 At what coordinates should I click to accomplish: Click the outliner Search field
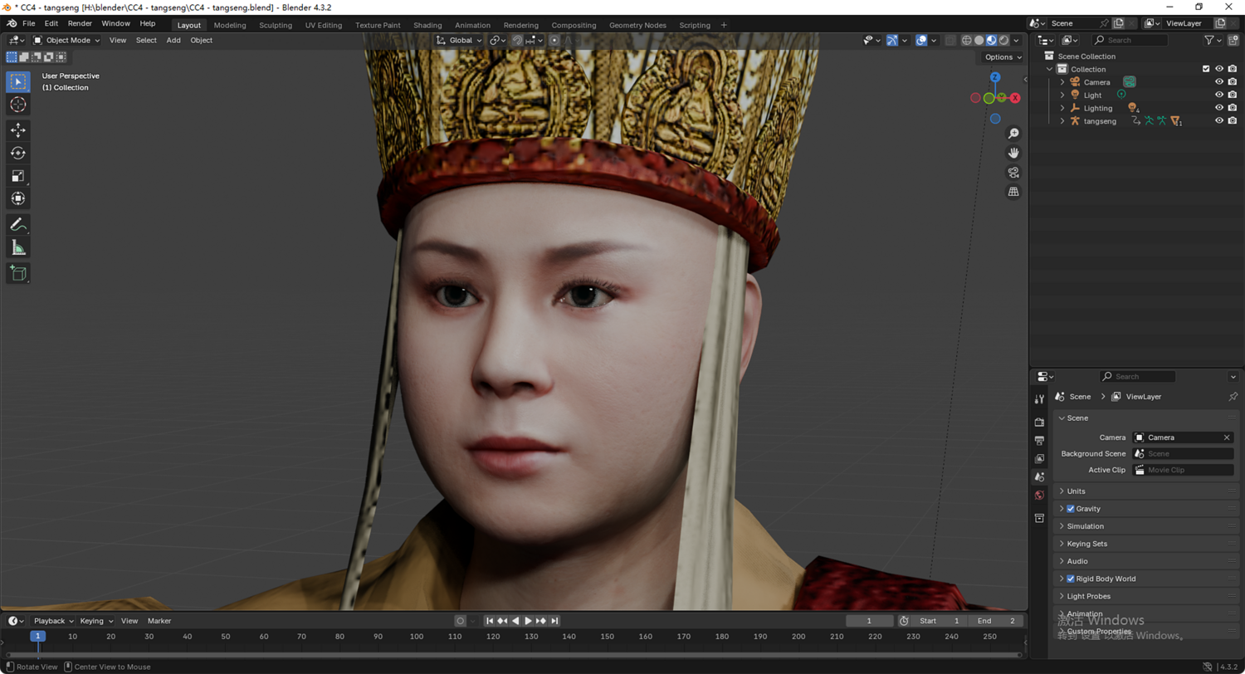point(1130,40)
